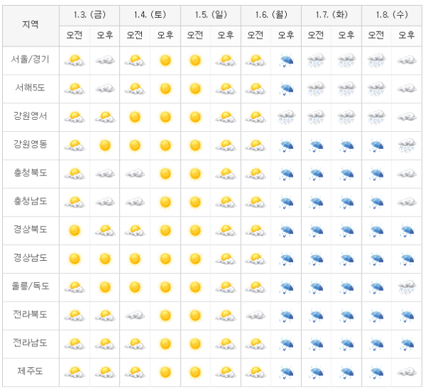Click 오전 header under 1.5. (일)
Screen dimensions: 428x392
coord(195,34)
